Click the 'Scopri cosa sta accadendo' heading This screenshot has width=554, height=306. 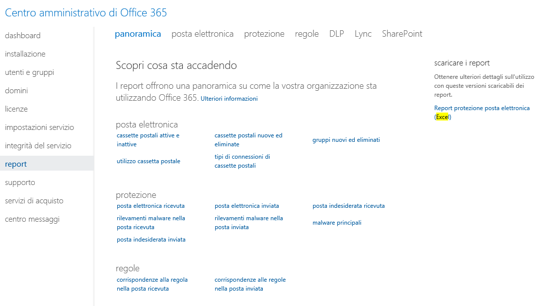pyautogui.click(x=176, y=65)
